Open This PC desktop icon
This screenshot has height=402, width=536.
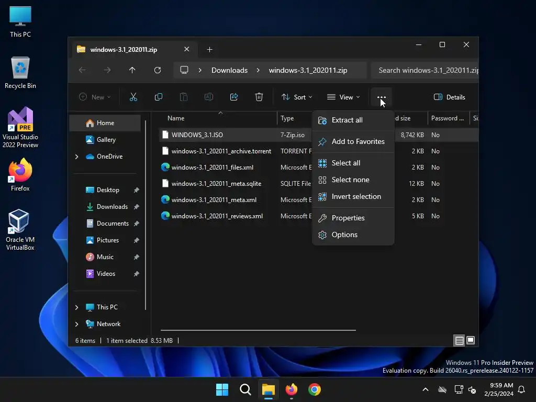pos(20,21)
